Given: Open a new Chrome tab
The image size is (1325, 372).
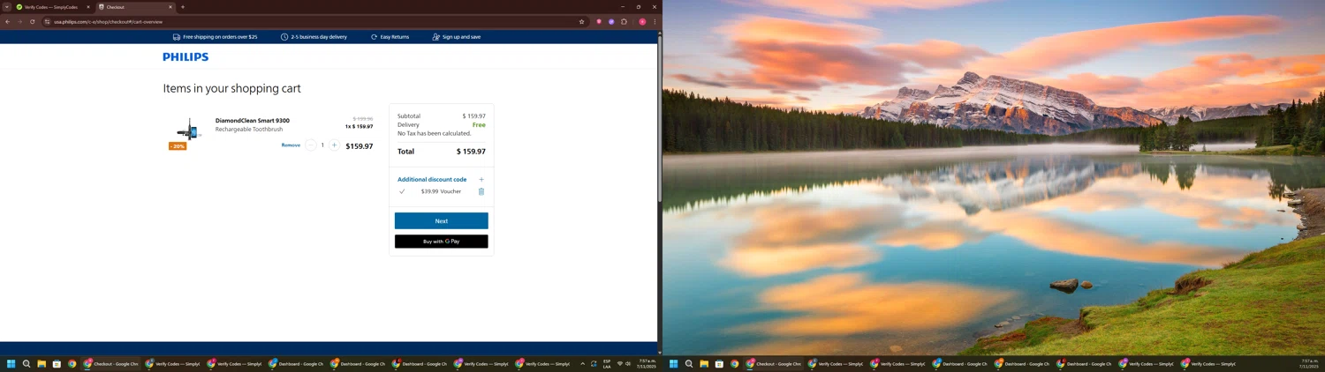Looking at the screenshot, I should click(x=183, y=7).
